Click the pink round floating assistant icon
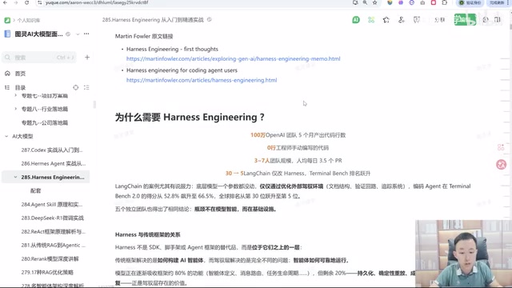This screenshot has width=512, height=288. (502, 164)
